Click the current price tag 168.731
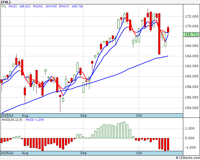Screen dimensions: 200x160 pyautogui.click(x=191, y=34)
